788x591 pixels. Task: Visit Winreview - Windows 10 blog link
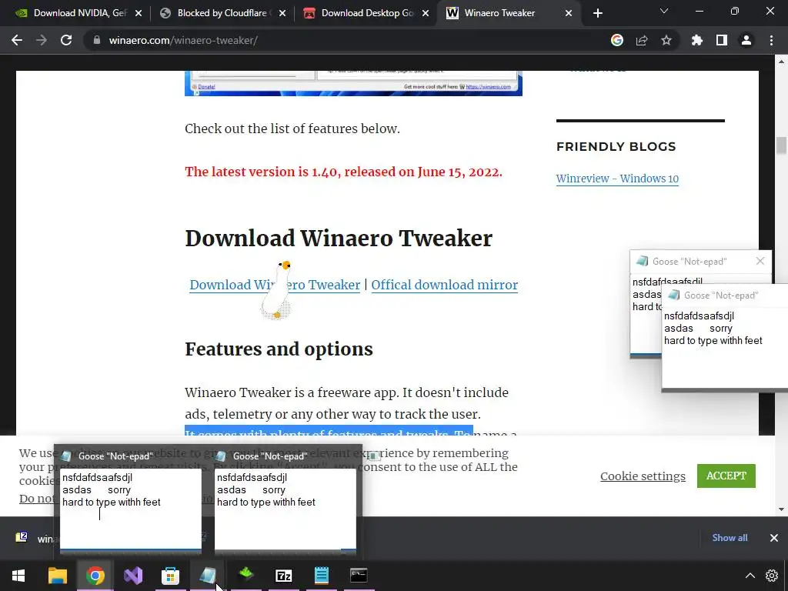tap(617, 179)
